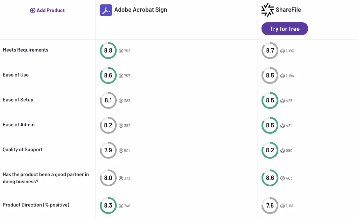Select Adobe's 7.9 Quality of Support score circle
The height and width of the screenshot is (218, 358).
(x=108, y=150)
